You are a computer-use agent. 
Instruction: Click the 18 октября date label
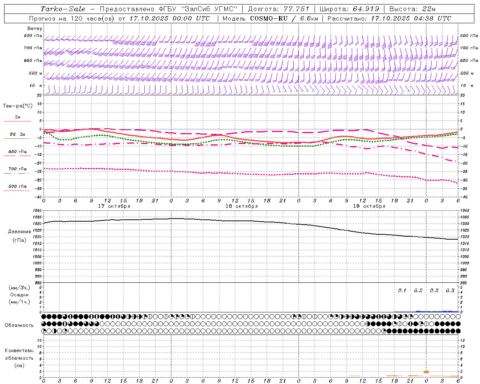coord(241,206)
